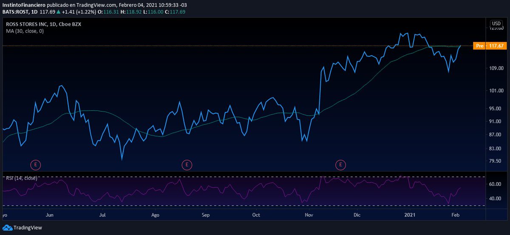510x235 pixels.
Task: Click the first earnings E marker near June
Action: point(36,164)
